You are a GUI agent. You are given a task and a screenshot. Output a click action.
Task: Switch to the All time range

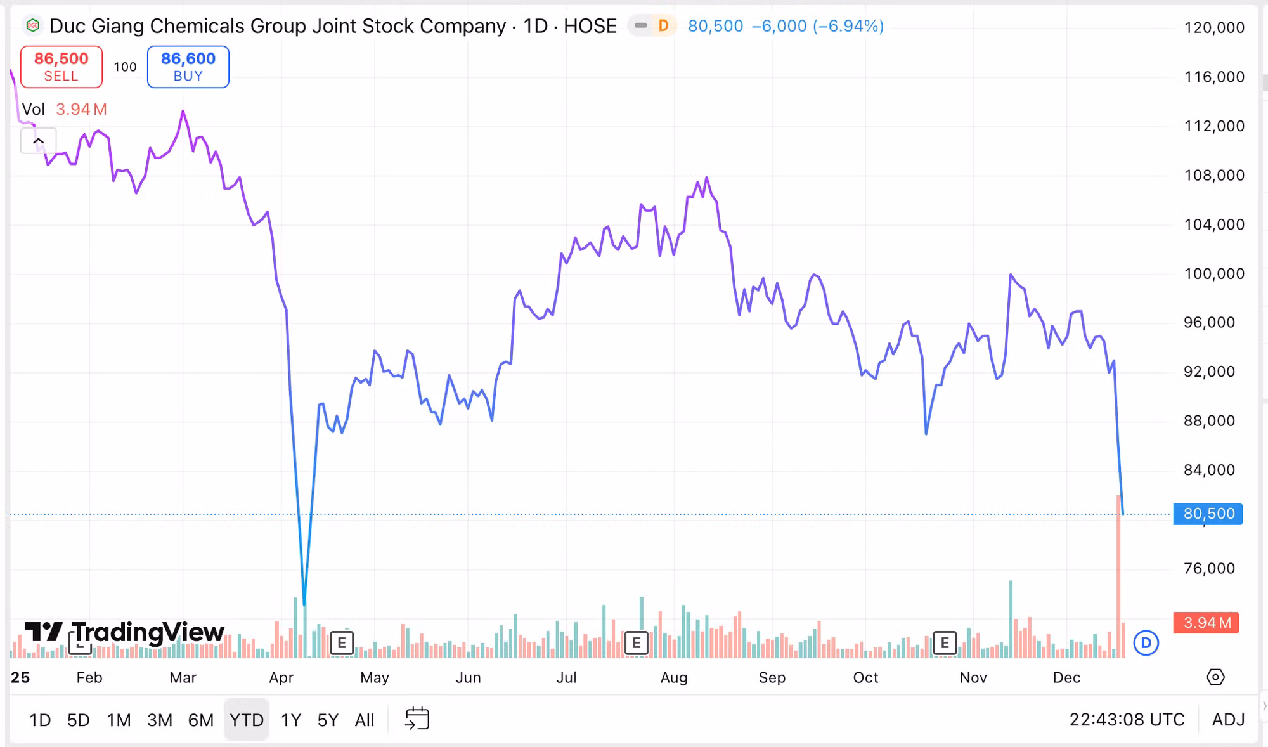(365, 720)
